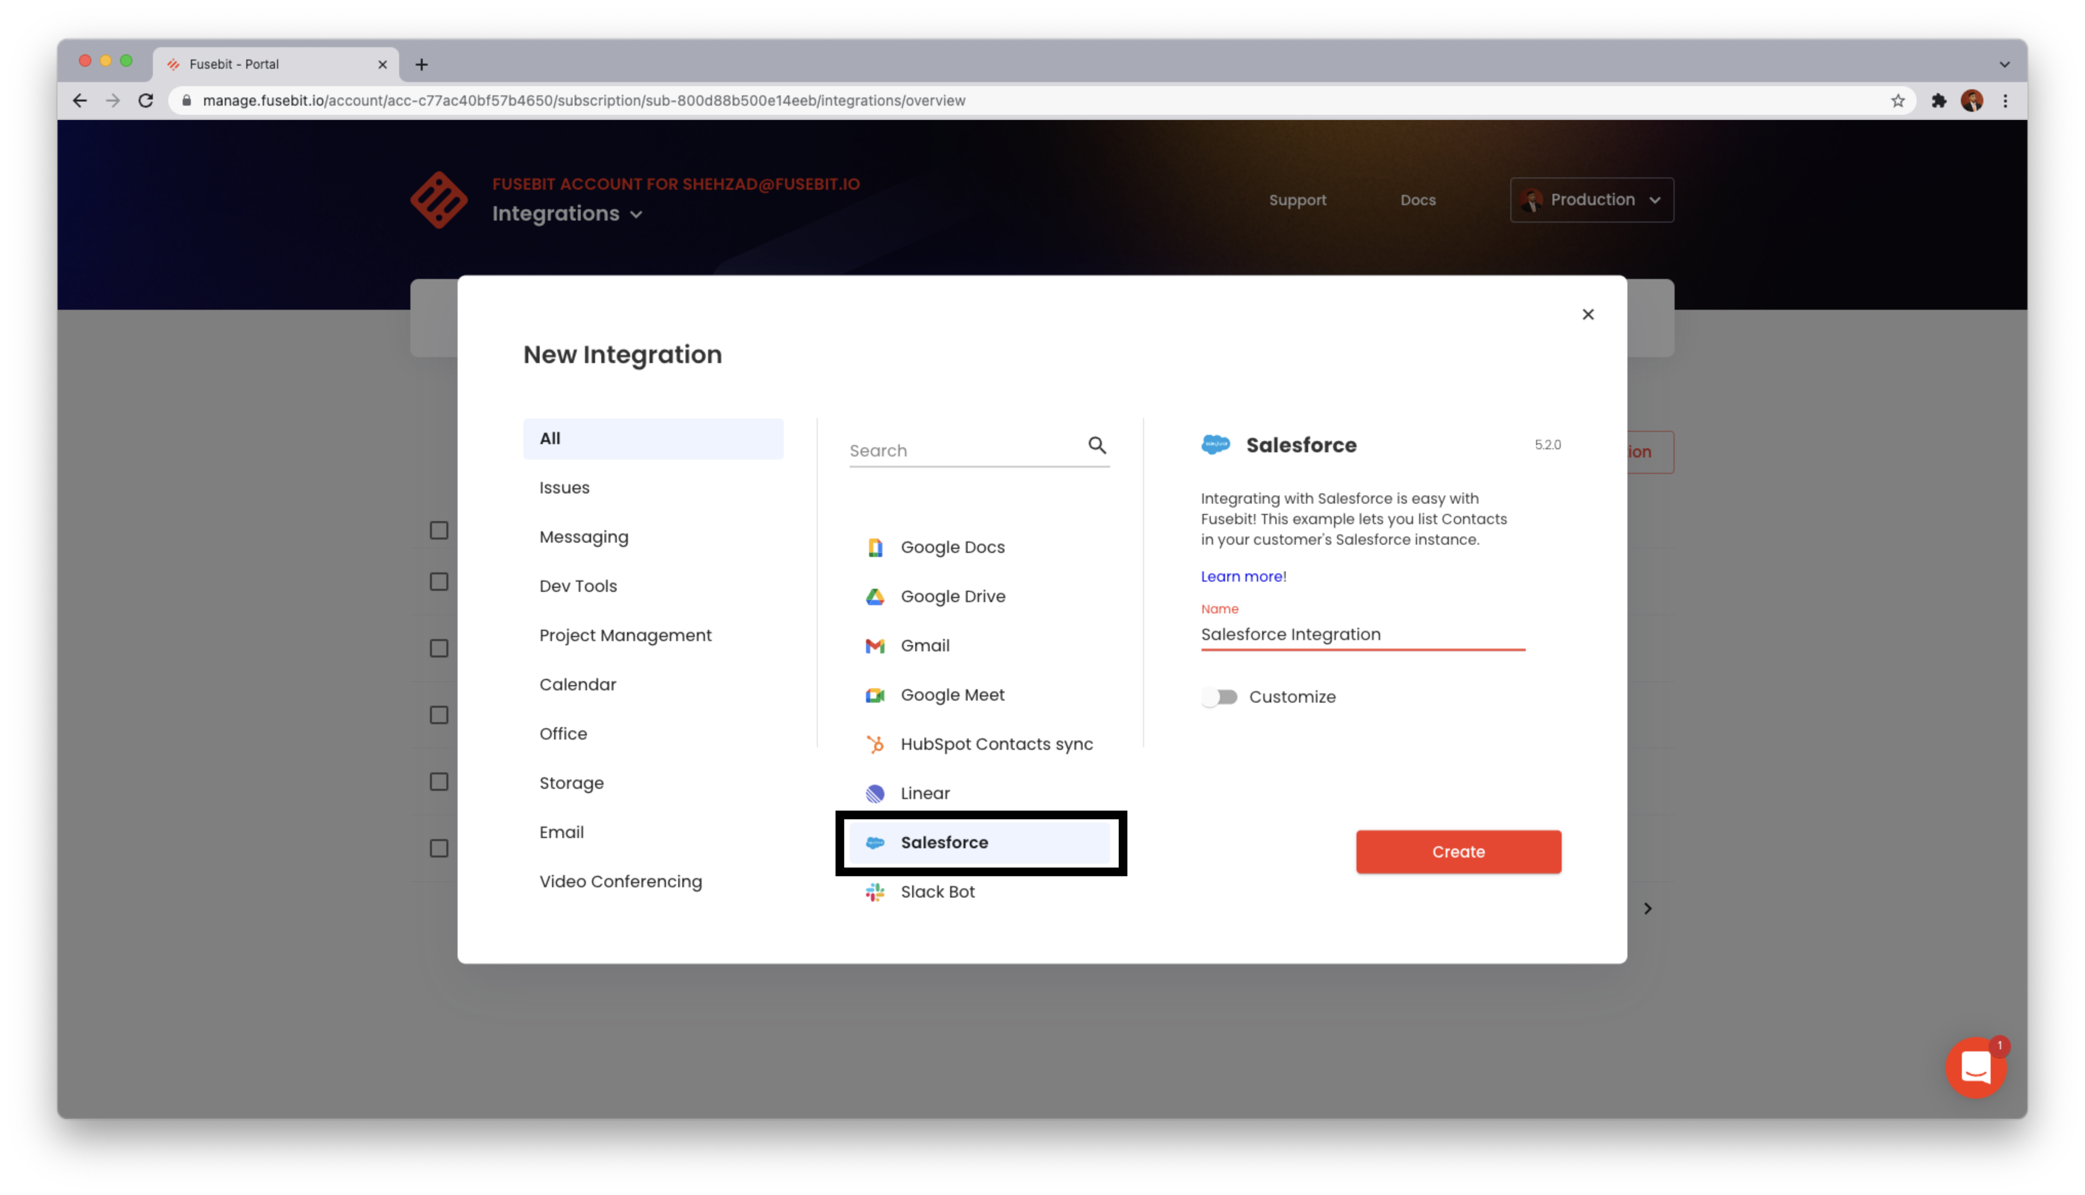The image size is (2085, 1195).
Task: Toggle the Customize switch
Action: click(1220, 697)
